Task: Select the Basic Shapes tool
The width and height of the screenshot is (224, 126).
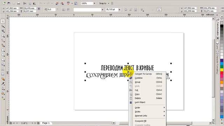Action: (x=3, y=64)
